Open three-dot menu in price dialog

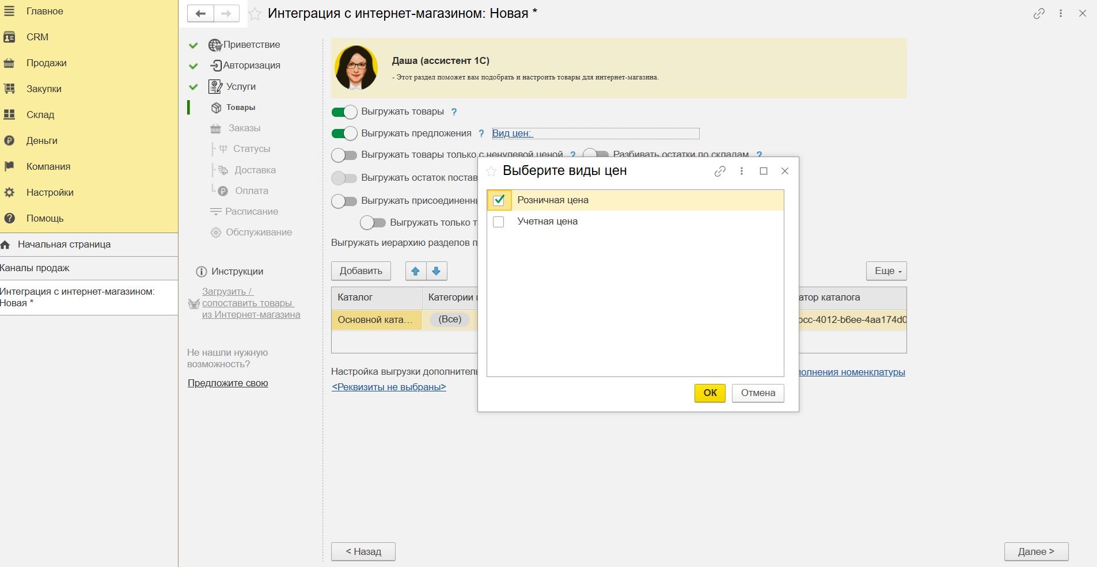(x=742, y=171)
